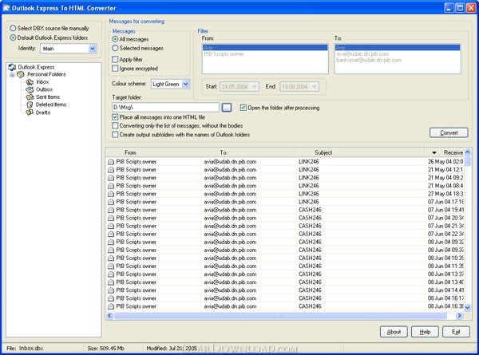Click the Deleted Items folder icon
Screen dimensions: 479x355
point(30,104)
